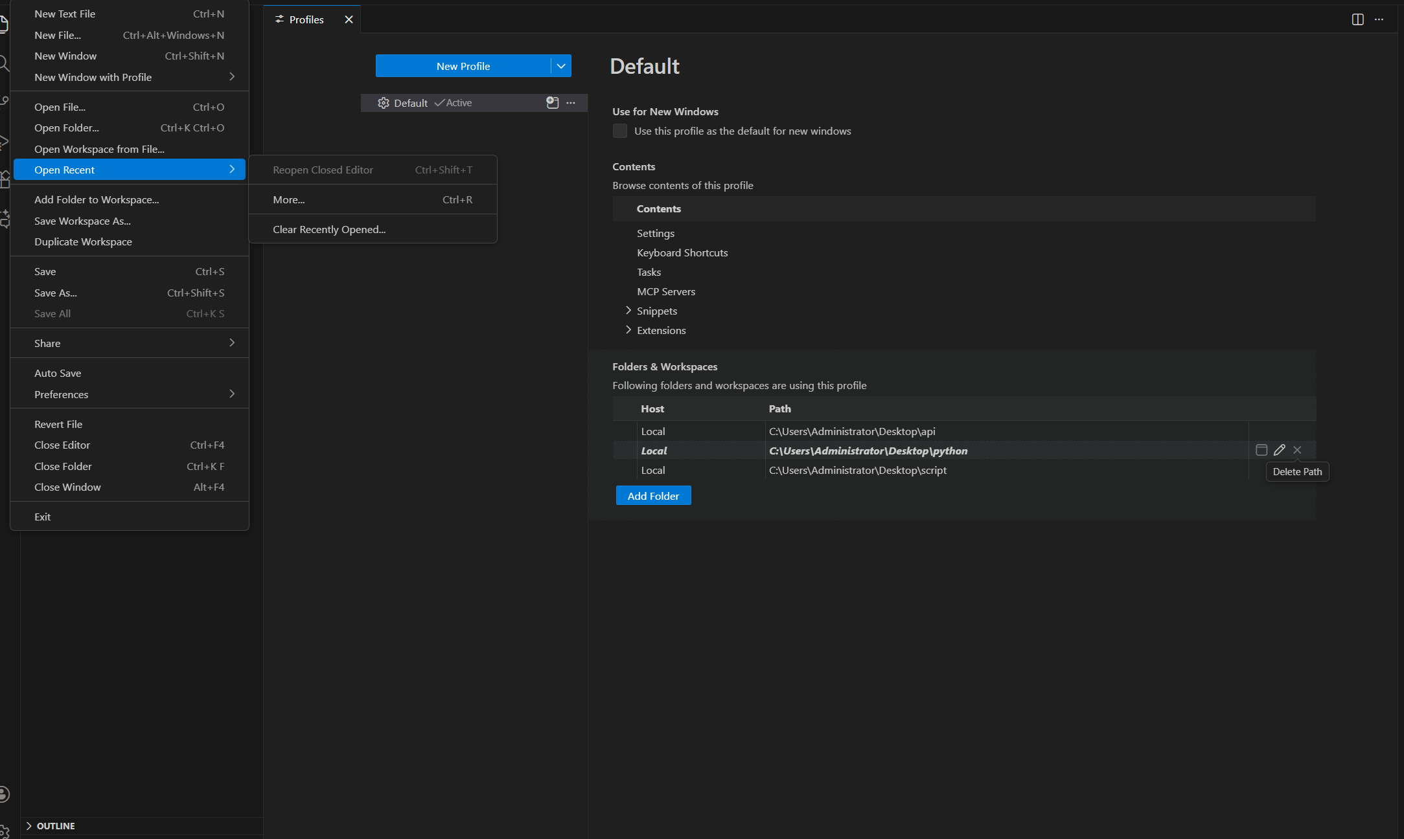
Task: Click the split editor icon
Action: pyautogui.click(x=1357, y=19)
